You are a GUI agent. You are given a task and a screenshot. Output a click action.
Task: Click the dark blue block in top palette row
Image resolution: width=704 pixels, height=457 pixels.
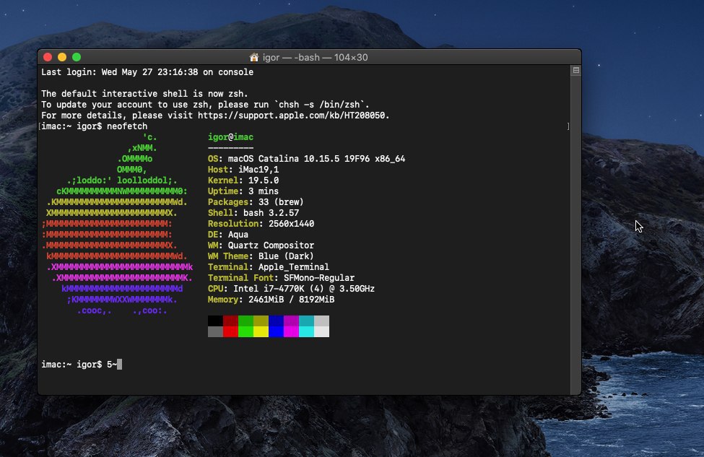pyautogui.click(x=276, y=321)
